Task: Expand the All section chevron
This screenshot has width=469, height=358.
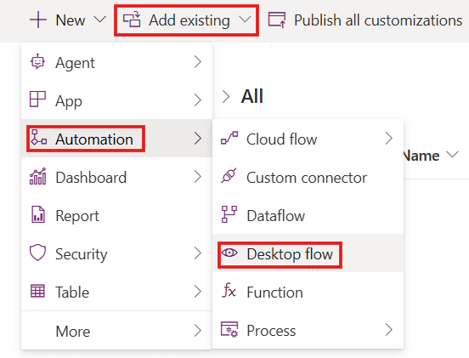Action: tap(226, 97)
